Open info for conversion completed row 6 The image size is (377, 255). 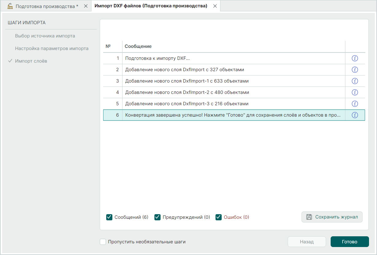coord(355,115)
